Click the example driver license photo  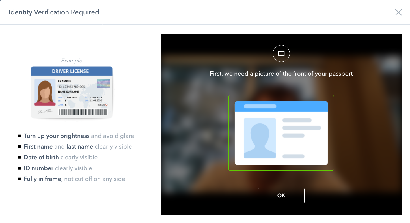tap(45, 92)
